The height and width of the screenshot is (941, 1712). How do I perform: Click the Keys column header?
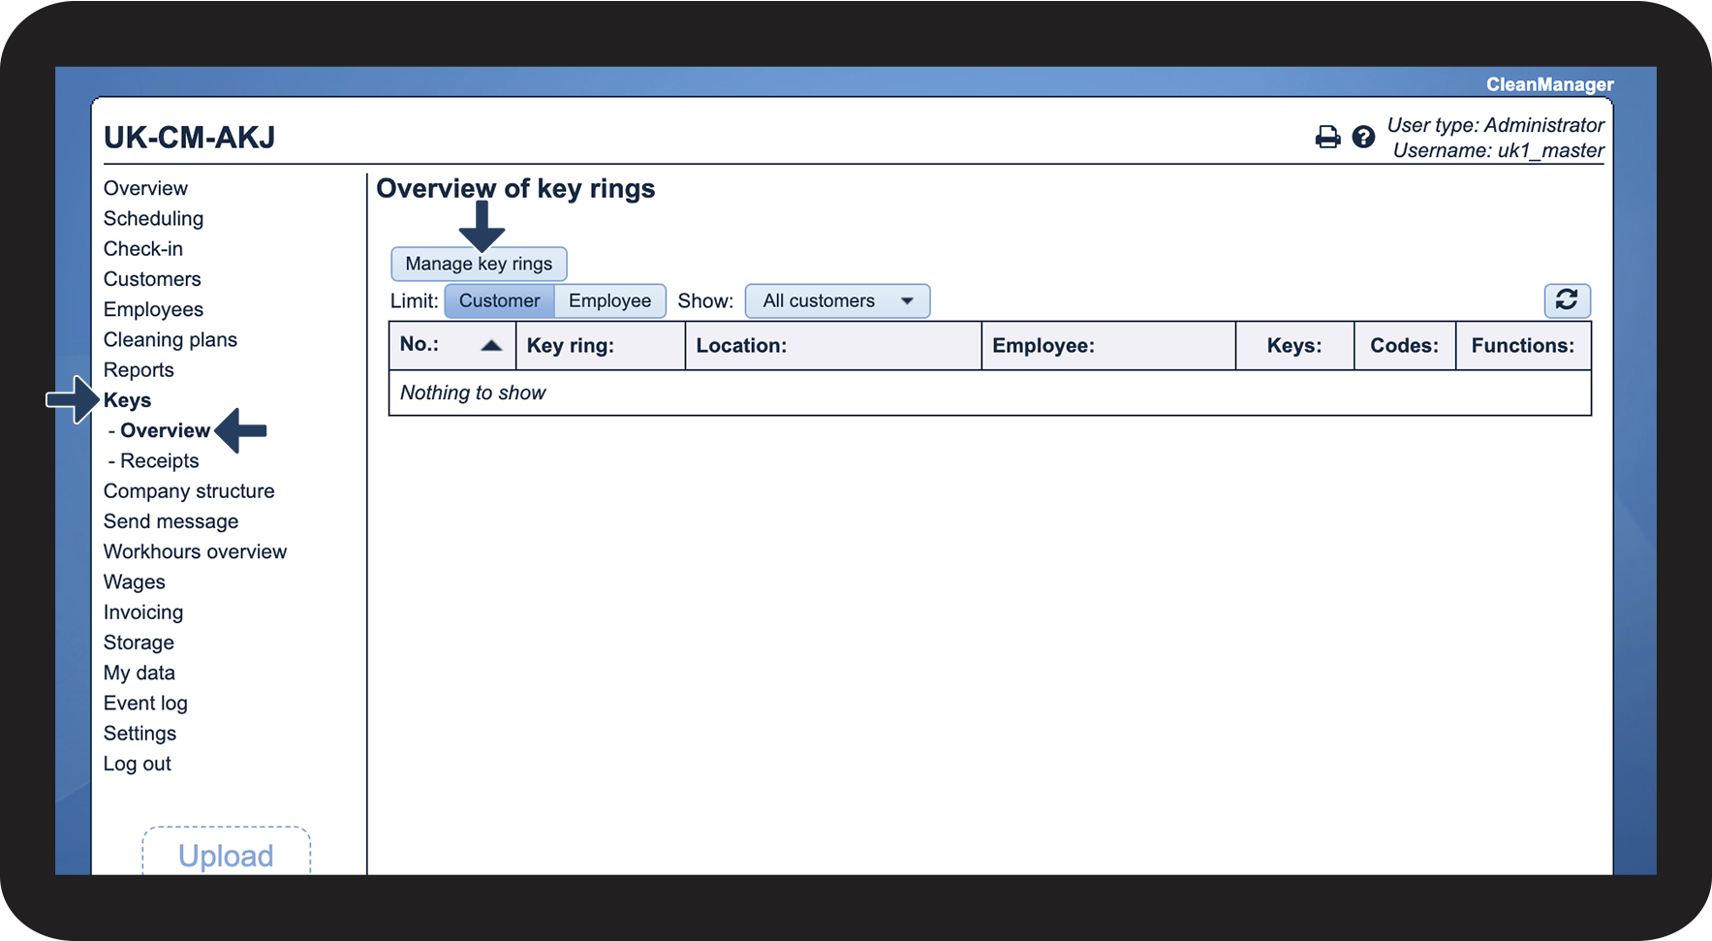1294,345
